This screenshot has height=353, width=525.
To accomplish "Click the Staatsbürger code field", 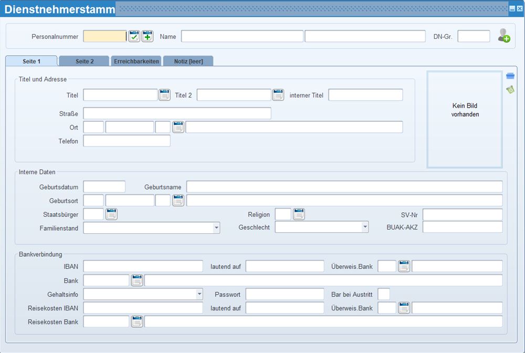I will point(93,214).
